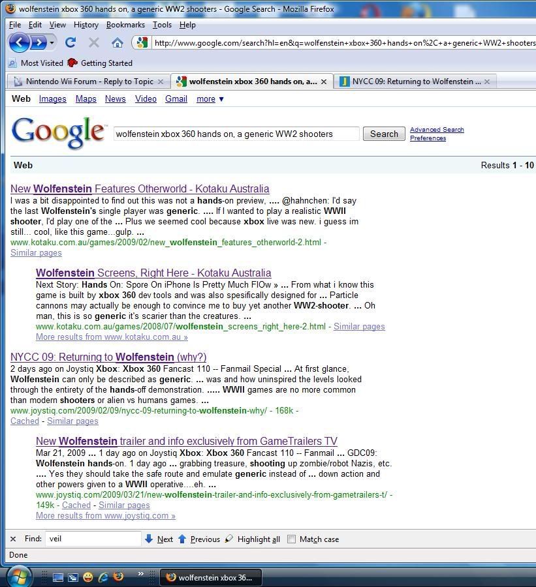The height and width of the screenshot is (587, 536).
Task: Open the Edit menu
Action: (35, 25)
